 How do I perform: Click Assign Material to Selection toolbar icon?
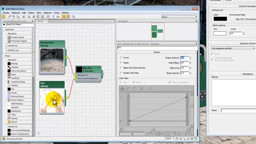[x=18, y=17]
